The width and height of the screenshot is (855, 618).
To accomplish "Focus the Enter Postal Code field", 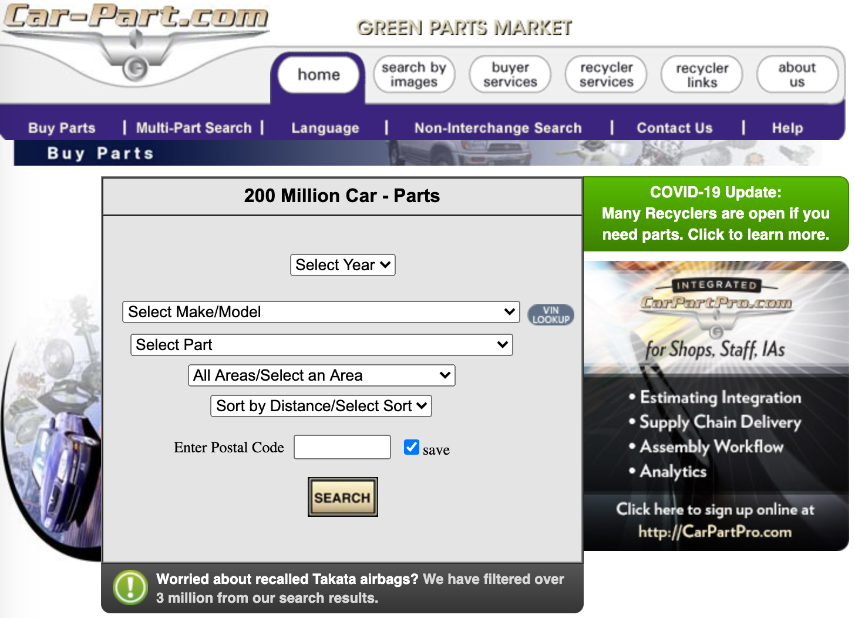I will 342,447.
